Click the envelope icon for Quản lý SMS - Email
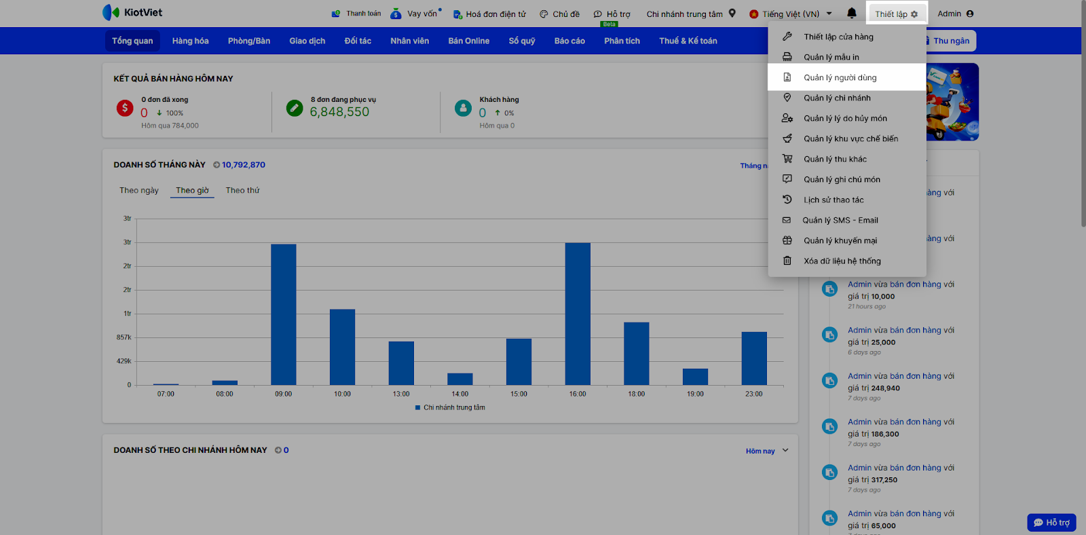1086x535 pixels. 787,220
